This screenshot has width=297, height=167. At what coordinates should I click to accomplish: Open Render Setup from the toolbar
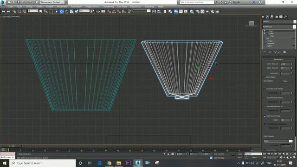198,12
